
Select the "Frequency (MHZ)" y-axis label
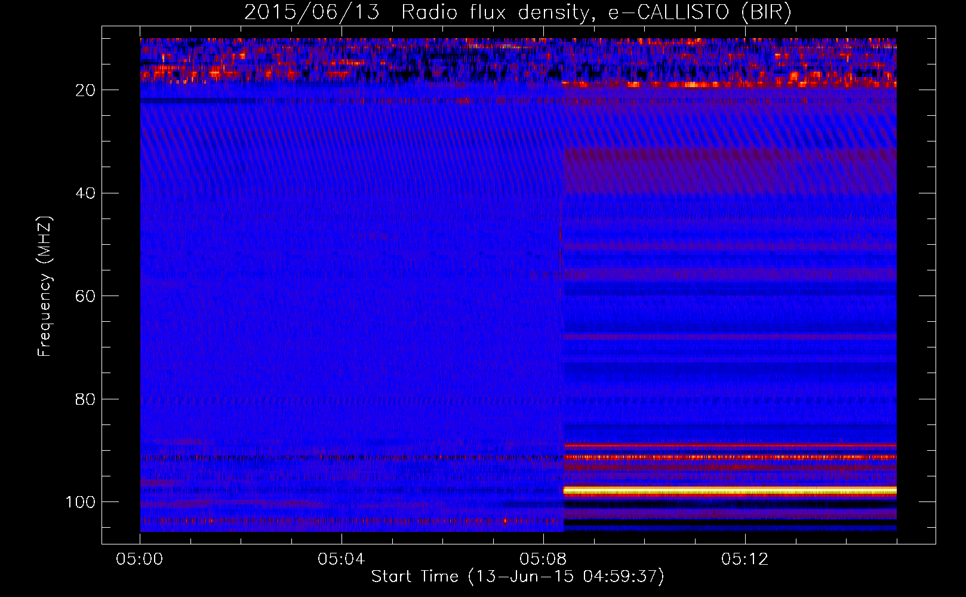[x=44, y=287]
